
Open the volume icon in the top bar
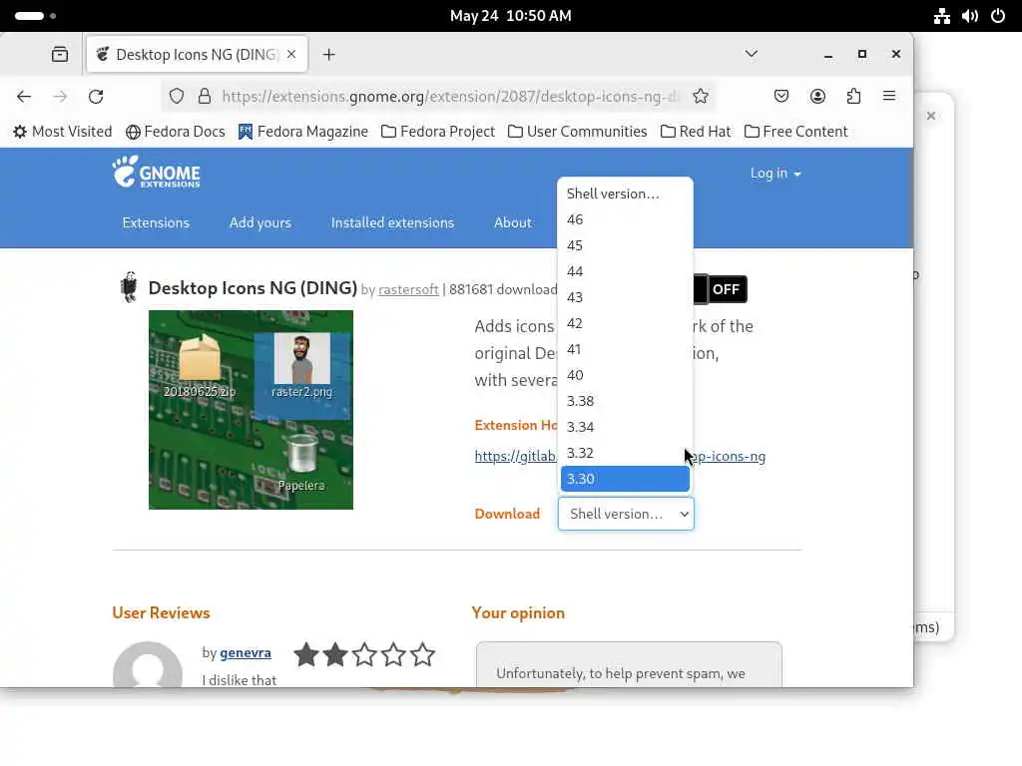pyautogui.click(x=970, y=16)
